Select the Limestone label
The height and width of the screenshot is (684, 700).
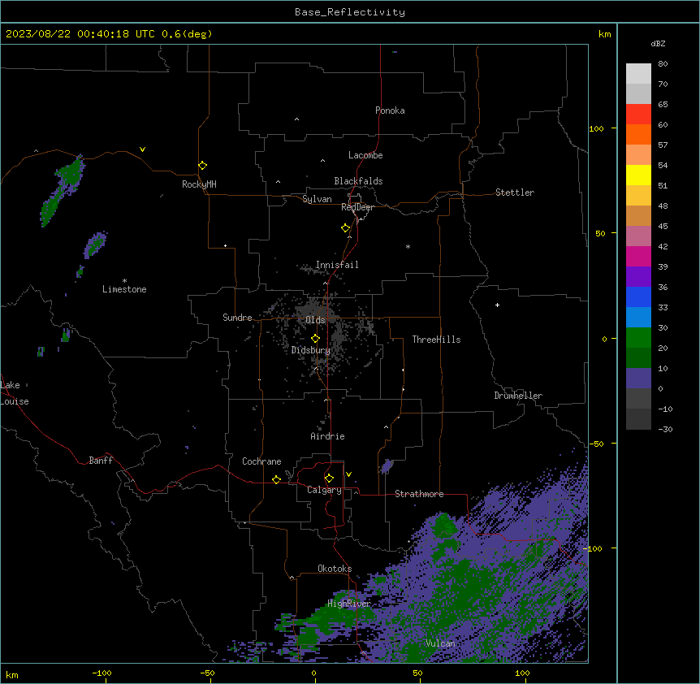pyautogui.click(x=124, y=289)
